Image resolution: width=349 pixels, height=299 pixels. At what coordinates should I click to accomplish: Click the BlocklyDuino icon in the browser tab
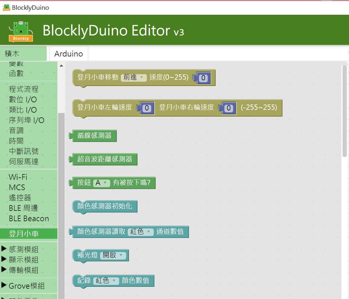coord(6,7)
